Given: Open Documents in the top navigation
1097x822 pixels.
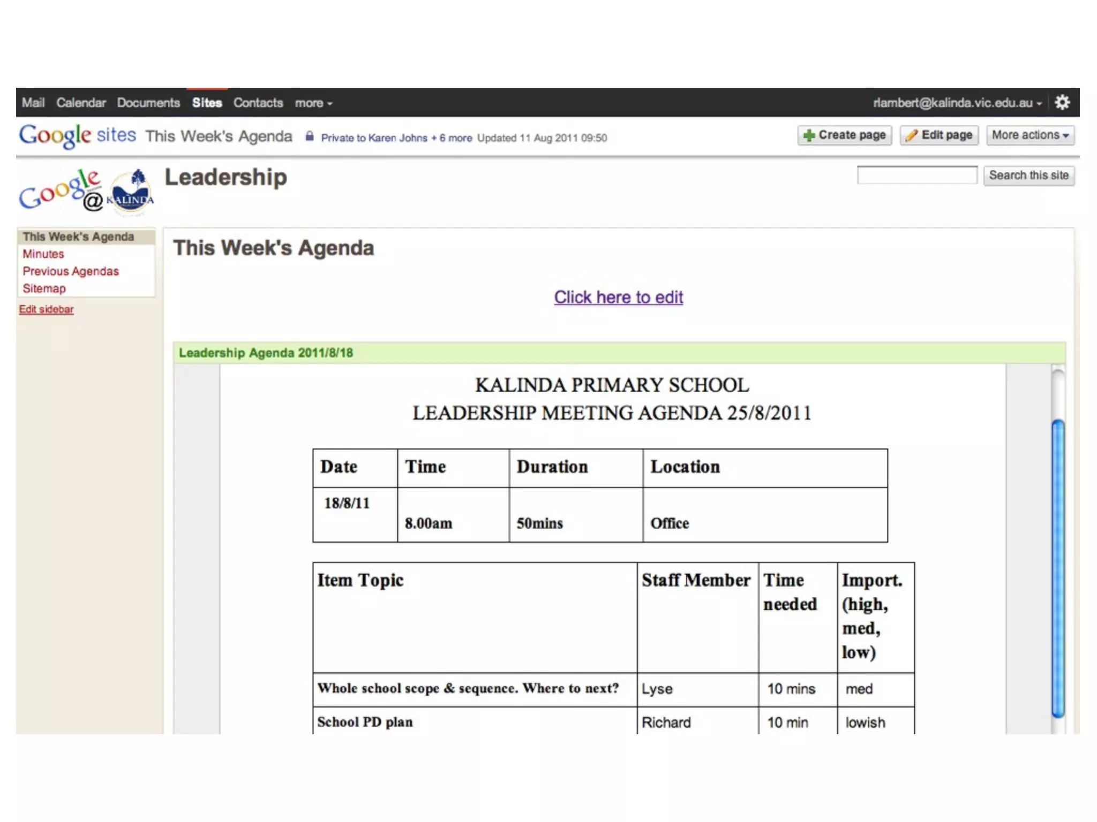Looking at the screenshot, I should pyautogui.click(x=148, y=103).
